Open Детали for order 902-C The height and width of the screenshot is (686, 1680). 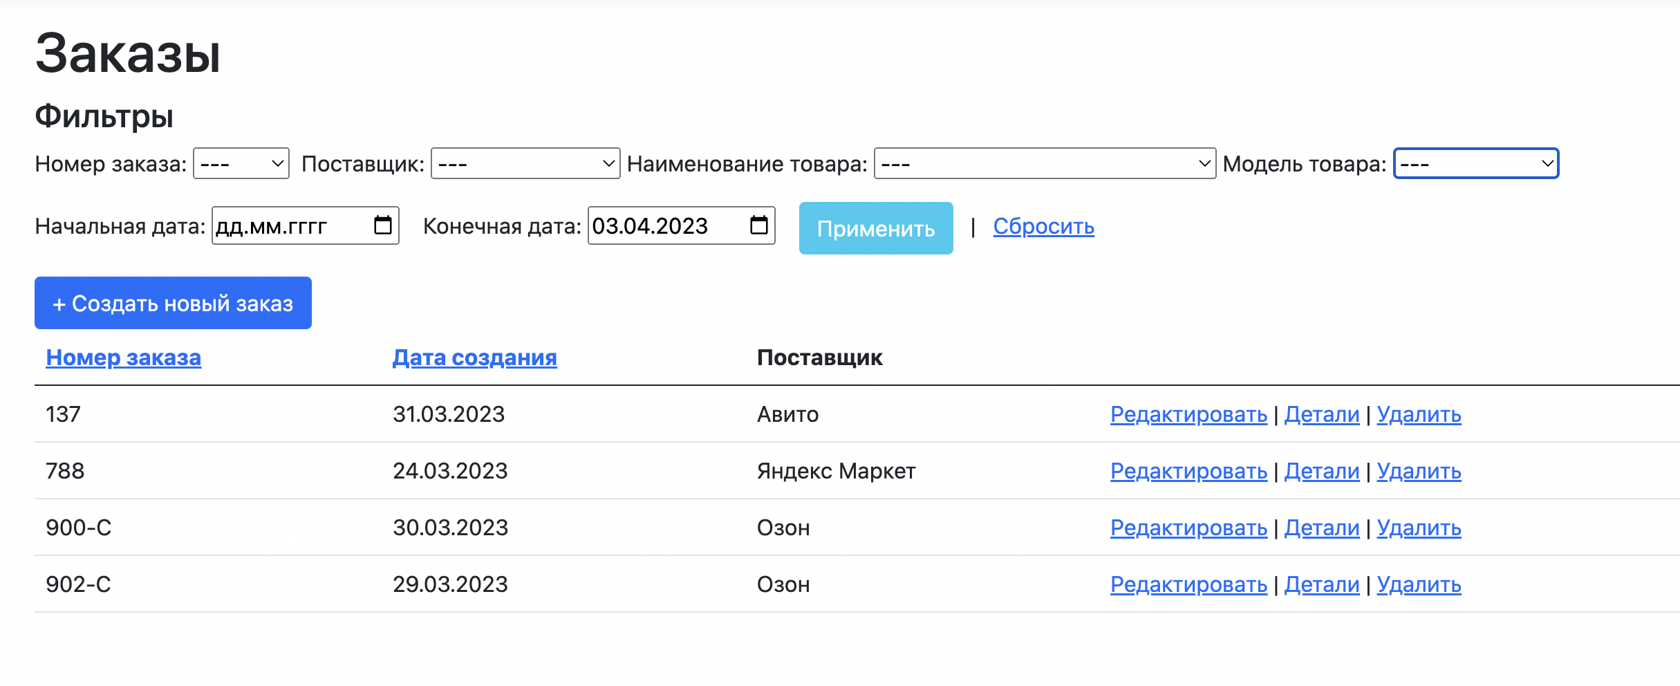(1321, 584)
